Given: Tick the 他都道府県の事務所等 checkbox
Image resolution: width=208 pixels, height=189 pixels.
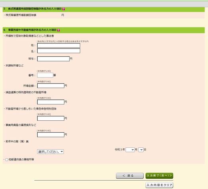Looking at the screenshot, I should point(7,160).
